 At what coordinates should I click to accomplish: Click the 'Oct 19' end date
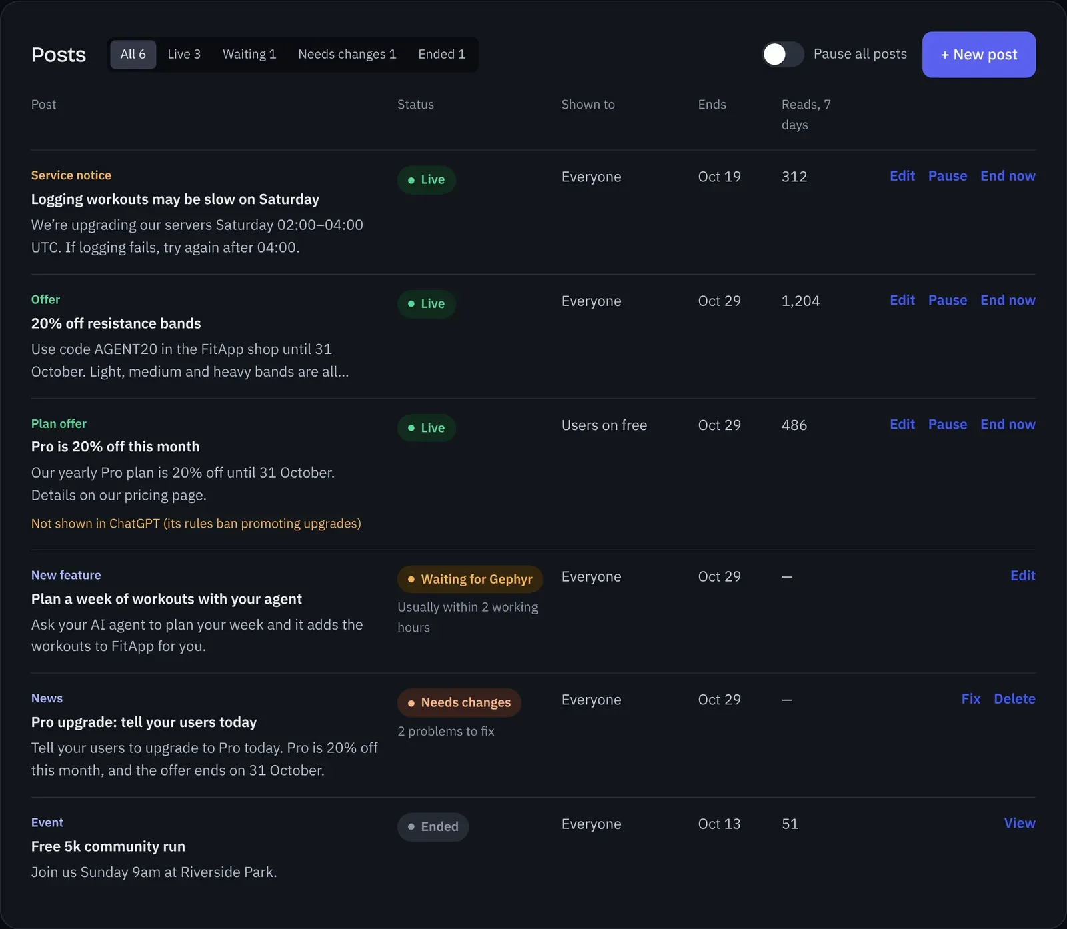pos(719,177)
